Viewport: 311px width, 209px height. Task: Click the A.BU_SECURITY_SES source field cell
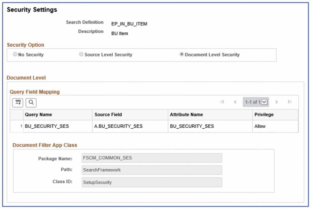click(118, 126)
